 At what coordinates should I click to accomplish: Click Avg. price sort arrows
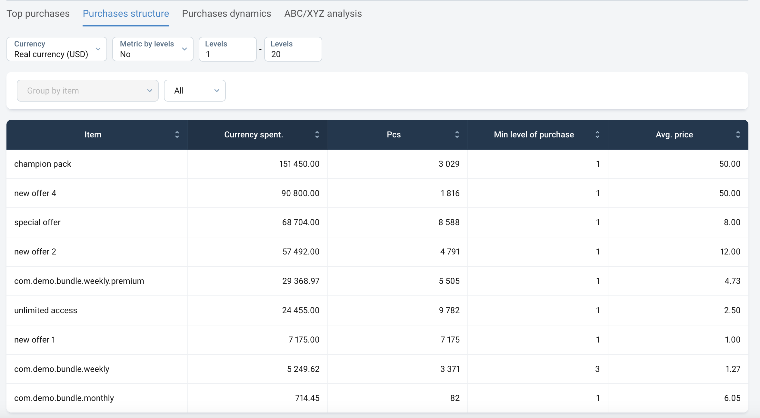(x=738, y=134)
